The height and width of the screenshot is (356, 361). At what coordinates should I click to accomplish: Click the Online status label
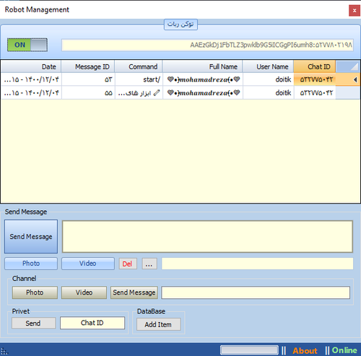[x=344, y=350]
